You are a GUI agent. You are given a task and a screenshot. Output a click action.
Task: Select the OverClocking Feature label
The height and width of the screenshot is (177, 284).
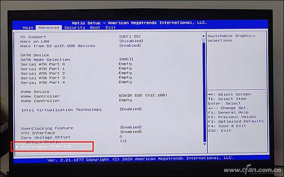(47, 128)
